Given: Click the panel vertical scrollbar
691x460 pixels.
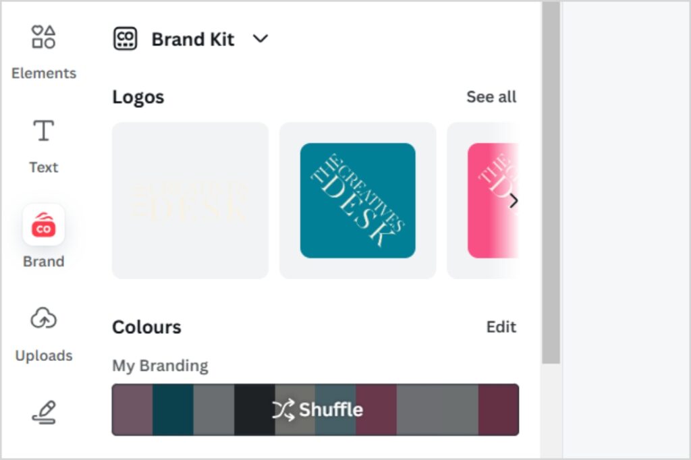Looking at the screenshot, I should coord(551,182).
